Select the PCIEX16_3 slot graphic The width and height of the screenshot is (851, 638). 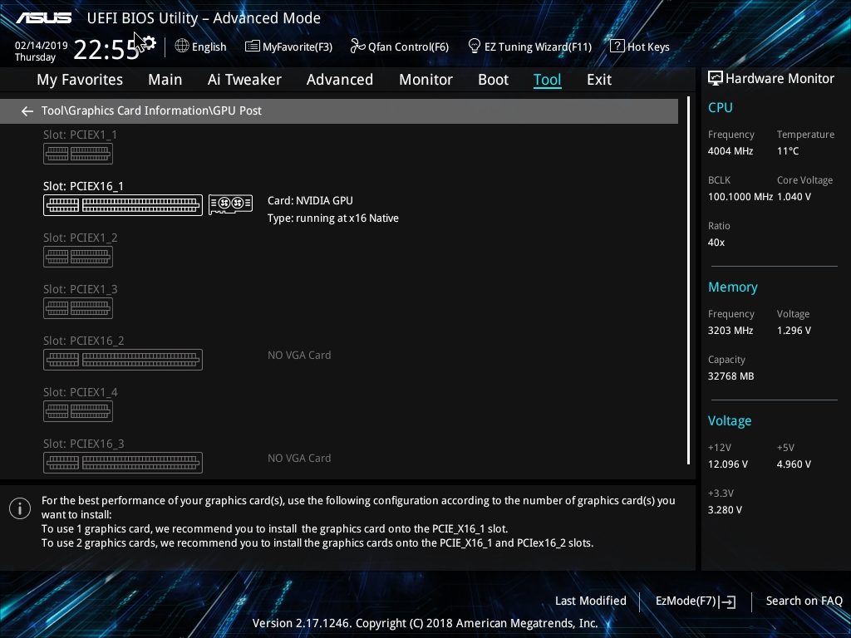[123, 463]
